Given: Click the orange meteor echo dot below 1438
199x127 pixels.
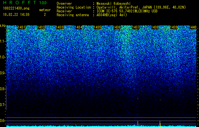Looking at the screenshot, I should coord(160,100).
